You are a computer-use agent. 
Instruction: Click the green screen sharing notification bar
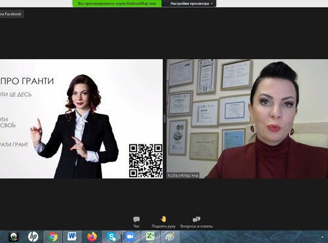pos(117,3)
